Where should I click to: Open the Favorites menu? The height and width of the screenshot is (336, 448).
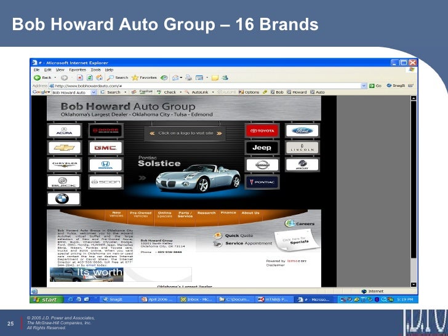pyautogui.click(x=78, y=70)
